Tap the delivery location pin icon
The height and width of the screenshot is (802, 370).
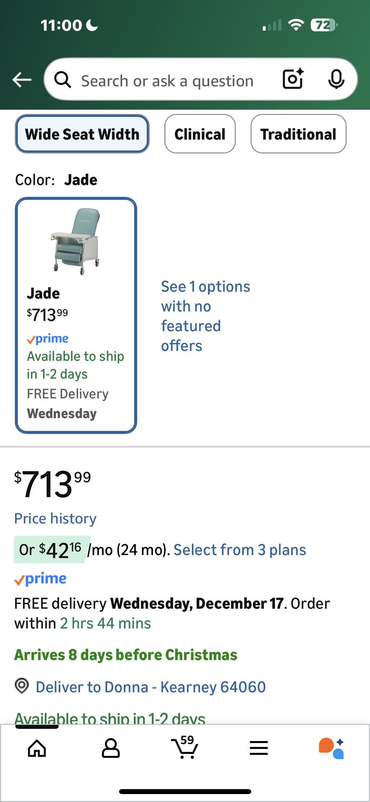(22, 686)
